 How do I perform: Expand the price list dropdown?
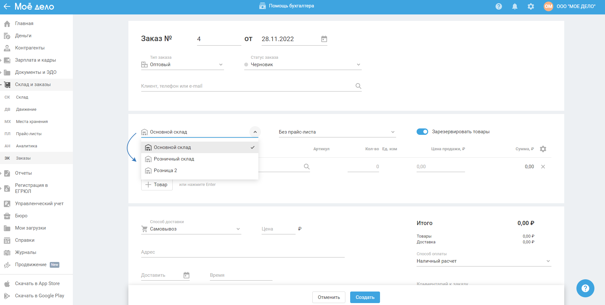(x=337, y=132)
